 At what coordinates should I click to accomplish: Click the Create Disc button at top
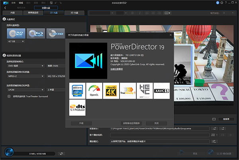pos(46,8)
